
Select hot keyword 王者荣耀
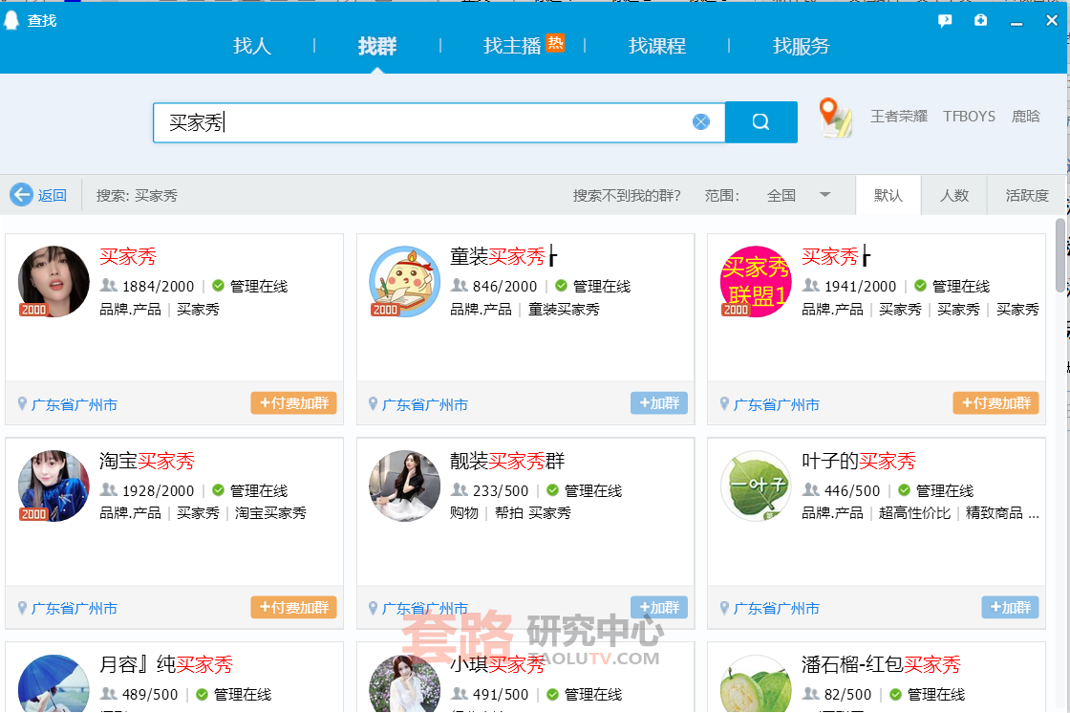click(x=899, y=116)
